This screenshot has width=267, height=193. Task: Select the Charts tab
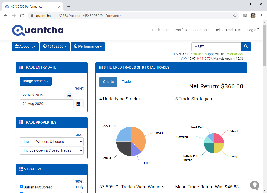pos(108,82)
